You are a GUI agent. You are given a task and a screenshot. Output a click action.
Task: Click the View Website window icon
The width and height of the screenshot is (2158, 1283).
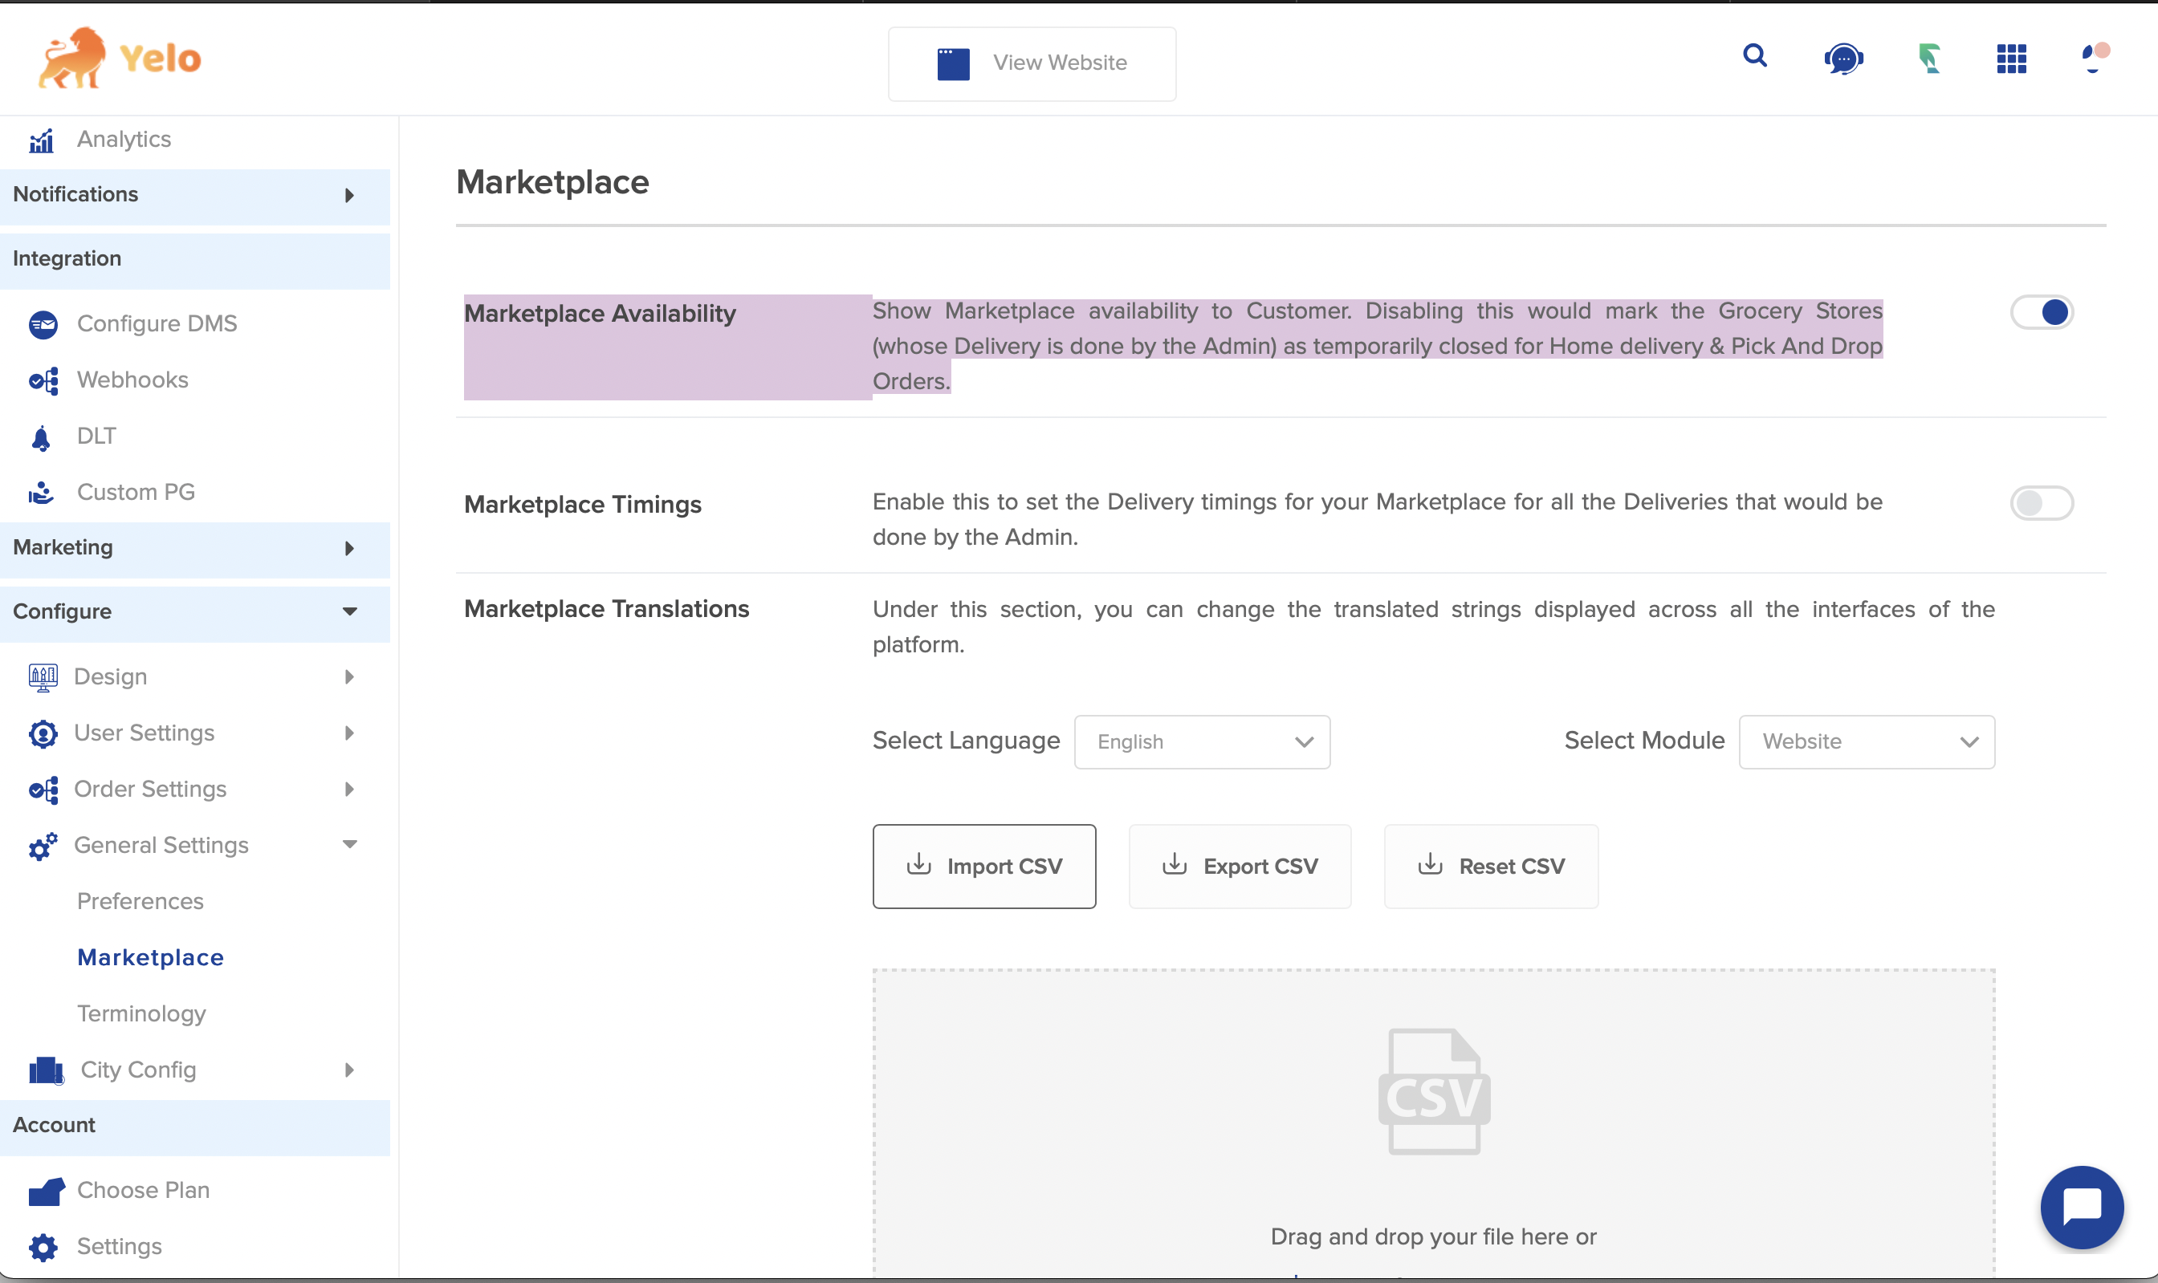coord(953,63)
